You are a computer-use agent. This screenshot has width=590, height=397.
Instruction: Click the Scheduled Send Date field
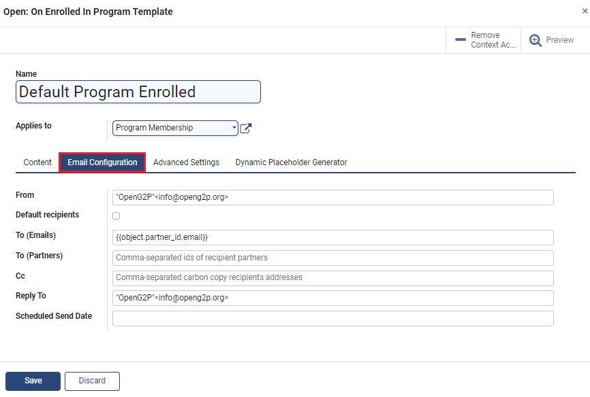pyautogui.click(x=333, y=319)
